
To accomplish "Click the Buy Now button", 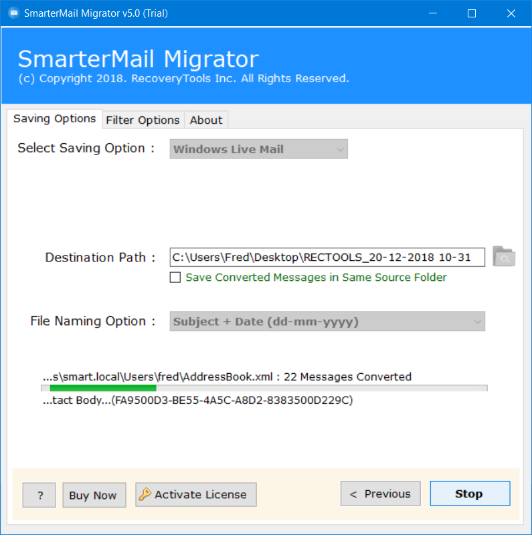I will [x=94, y=495].
